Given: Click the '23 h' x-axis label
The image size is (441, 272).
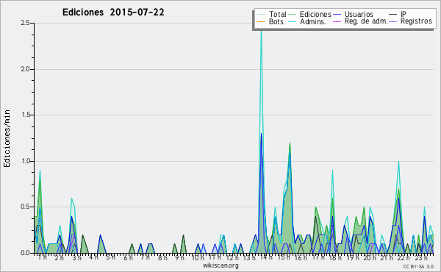Looking at the screenshot, I should pyautogui.click(x=421, y=257).
